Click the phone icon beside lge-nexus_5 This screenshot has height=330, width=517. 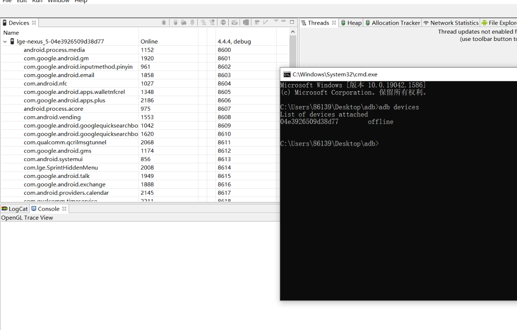pos(12,42)
